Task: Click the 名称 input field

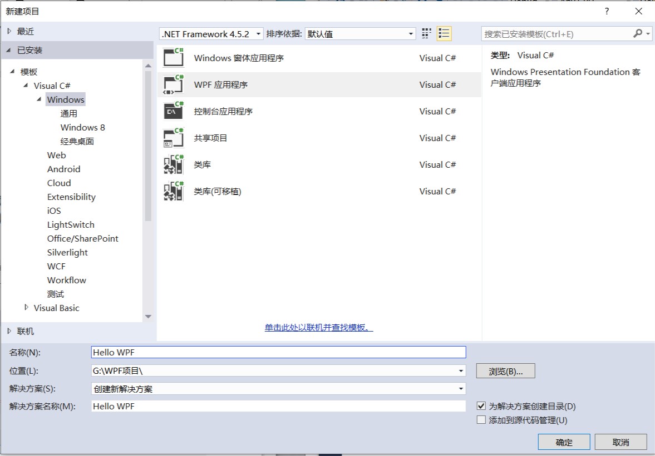Action: tap(278, 352)
